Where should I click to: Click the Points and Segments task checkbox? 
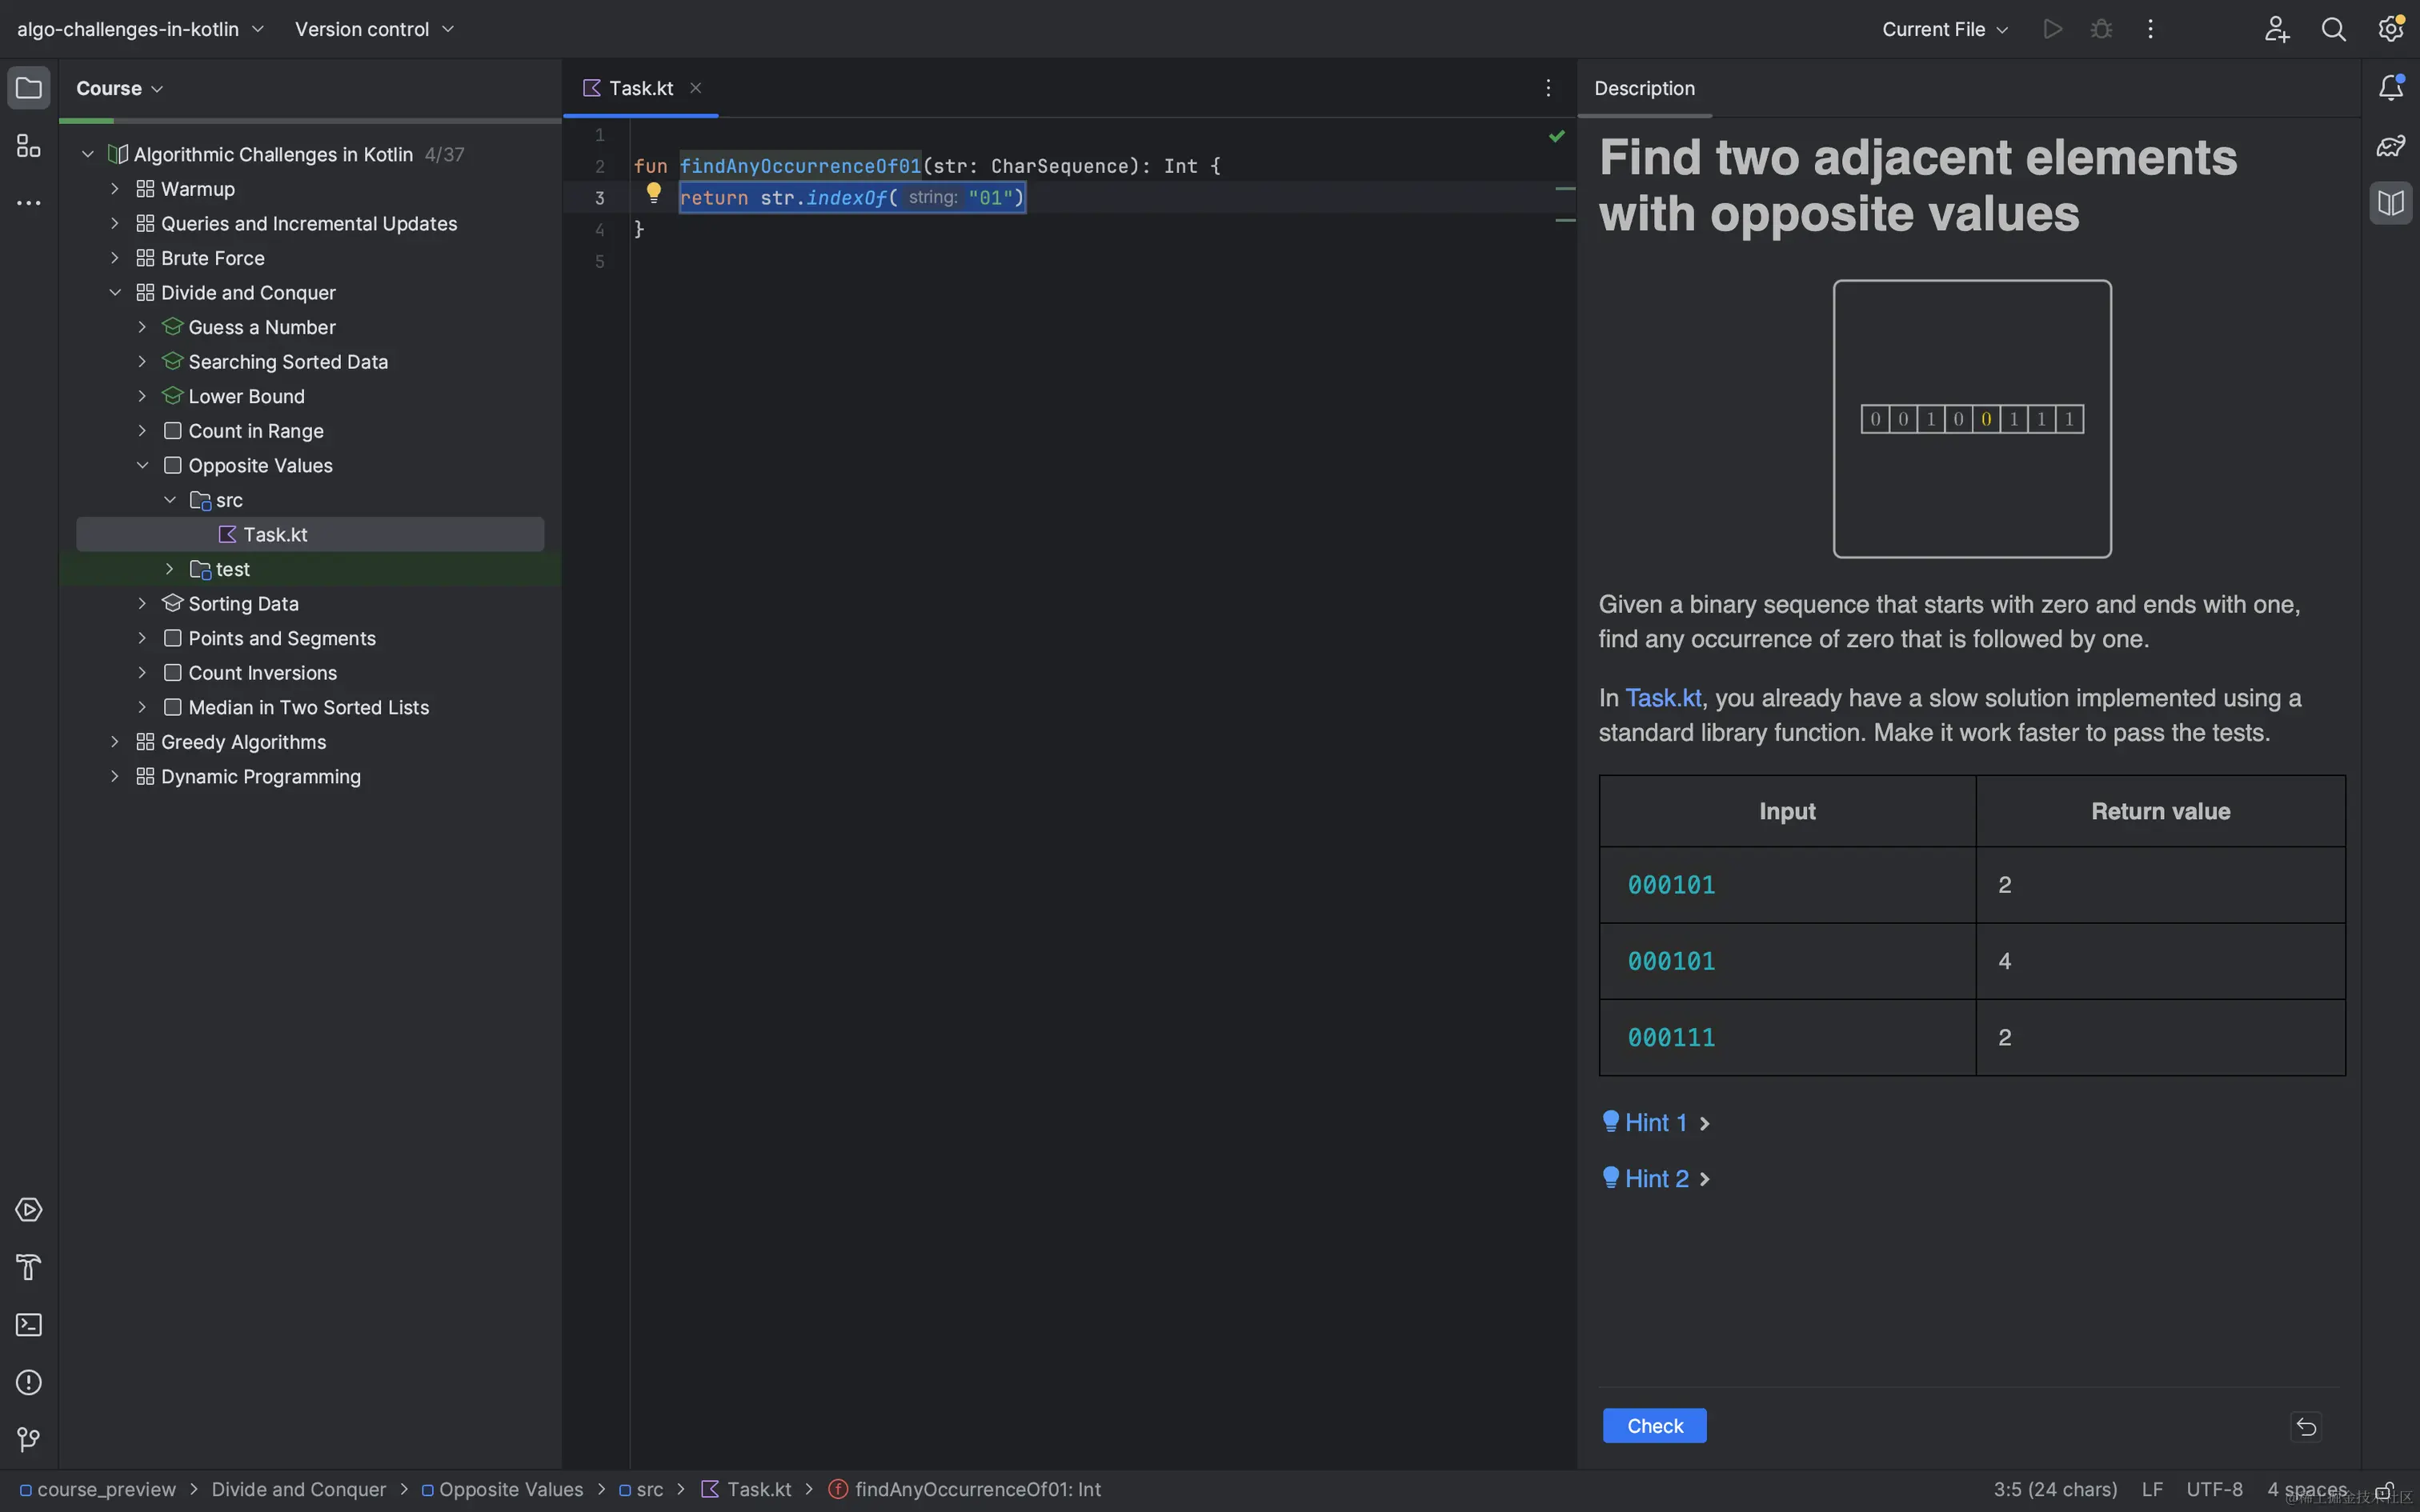point(172,638)
